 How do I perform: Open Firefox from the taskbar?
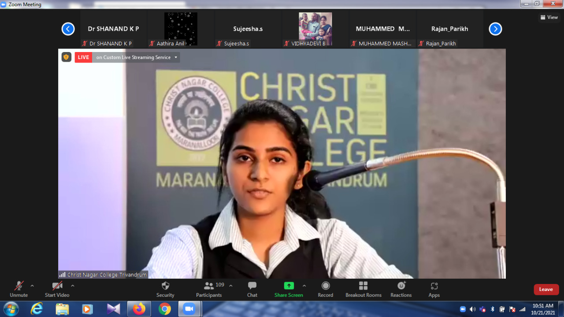pos(139,309)
